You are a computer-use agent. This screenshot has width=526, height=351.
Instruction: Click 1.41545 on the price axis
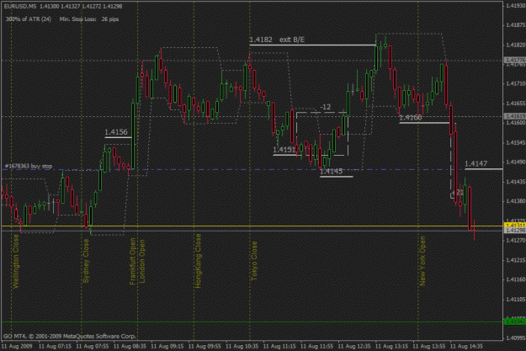point(516,142)
